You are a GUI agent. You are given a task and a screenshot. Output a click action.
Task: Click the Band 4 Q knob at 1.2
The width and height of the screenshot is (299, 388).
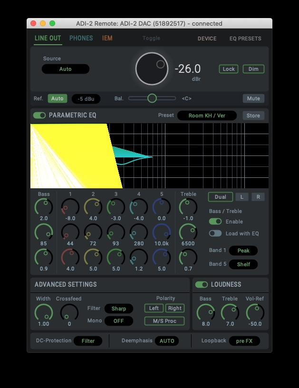pyautogui.click(x=139, y=257)
